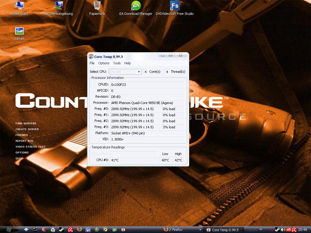311x233 pixels.
Task: Select the 3dmark image file icon
Action: 19,34
